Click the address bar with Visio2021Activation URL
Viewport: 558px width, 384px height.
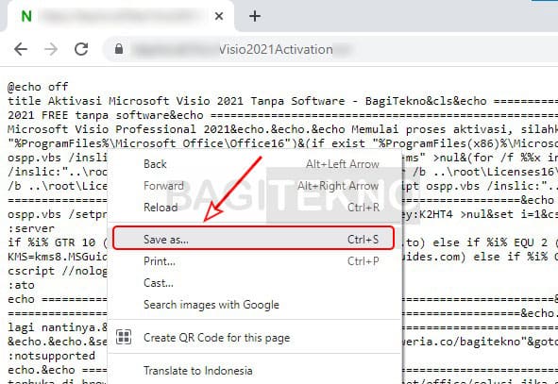tap(330, 49)
